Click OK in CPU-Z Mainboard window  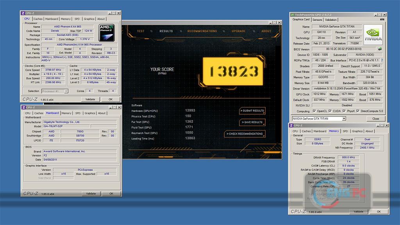coord(111,193)
